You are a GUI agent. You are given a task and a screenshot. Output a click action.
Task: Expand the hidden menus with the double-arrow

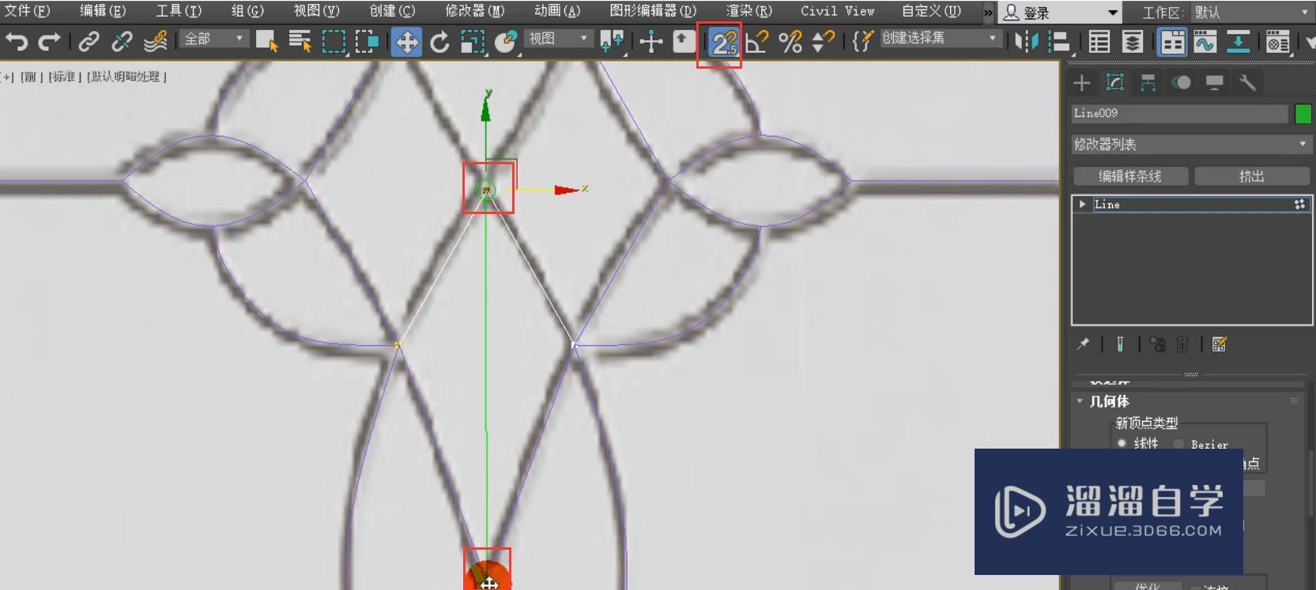tap(988, 12)
